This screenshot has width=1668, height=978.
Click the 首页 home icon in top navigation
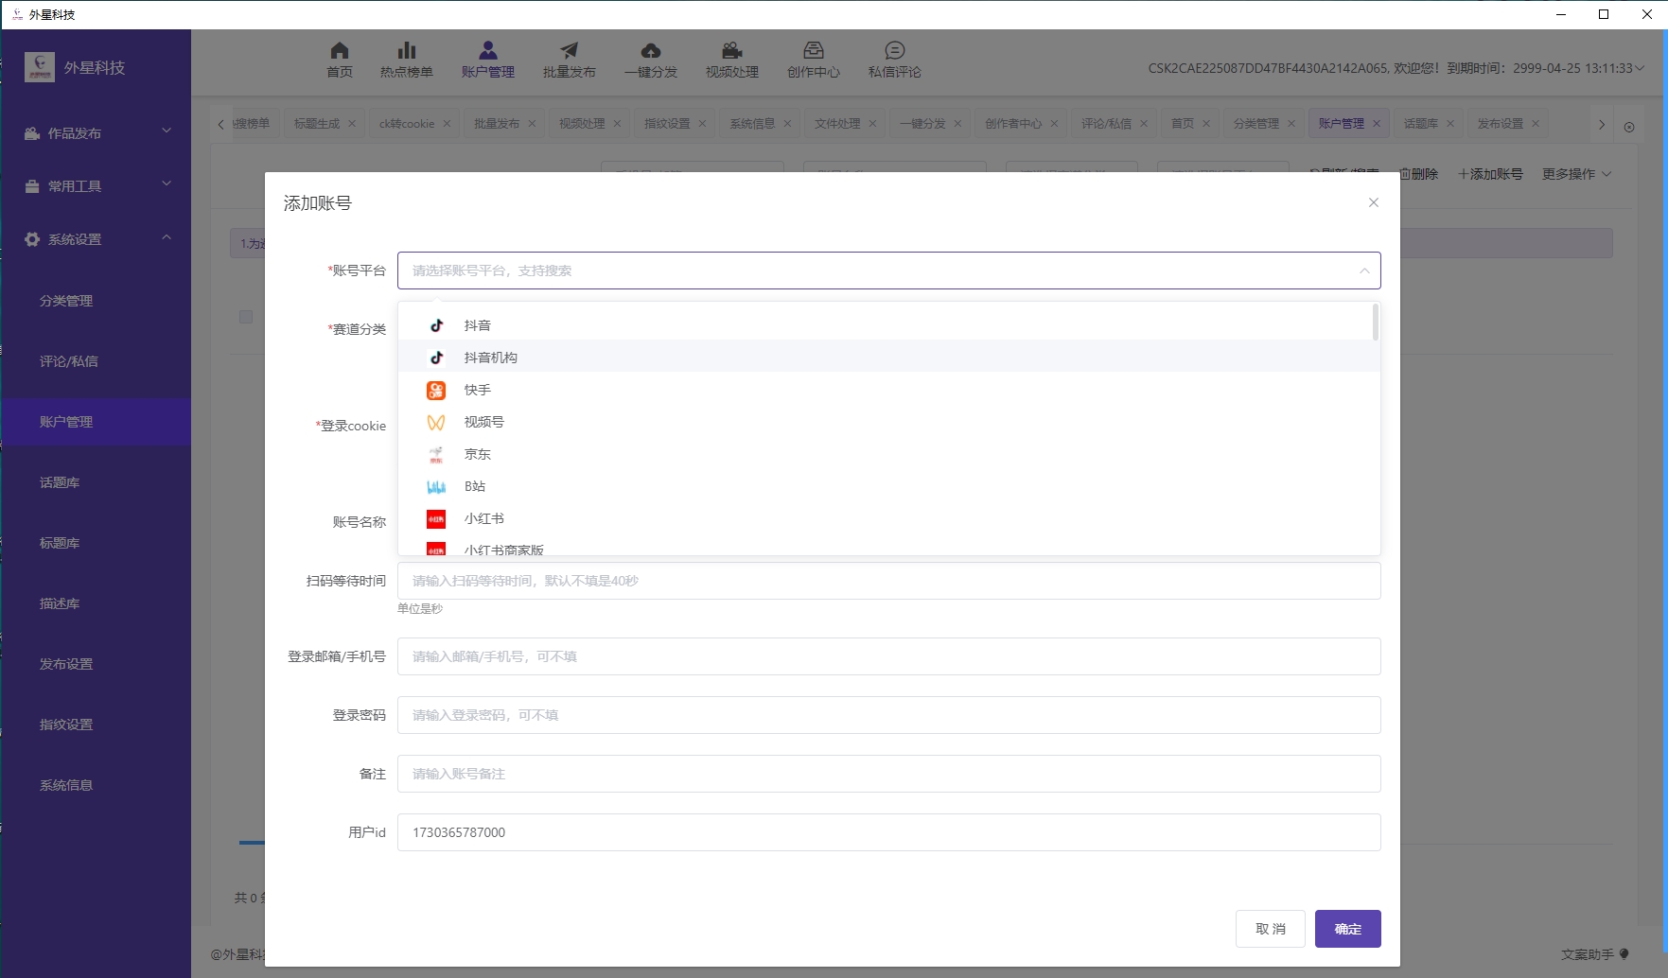point(340,51)
